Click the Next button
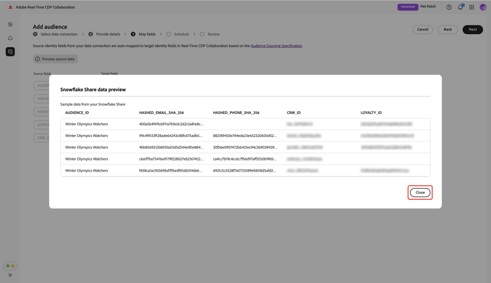Screen dimensions: 491x283 click(x=473, y=29)
